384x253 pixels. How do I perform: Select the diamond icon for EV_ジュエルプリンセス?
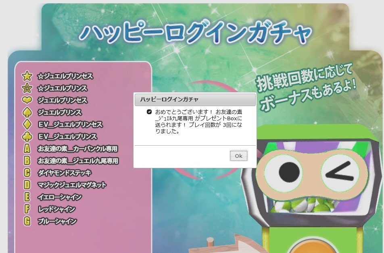(x=27, y=124)
